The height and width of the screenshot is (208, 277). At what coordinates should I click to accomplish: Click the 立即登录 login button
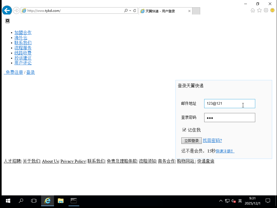pos(191,140)
